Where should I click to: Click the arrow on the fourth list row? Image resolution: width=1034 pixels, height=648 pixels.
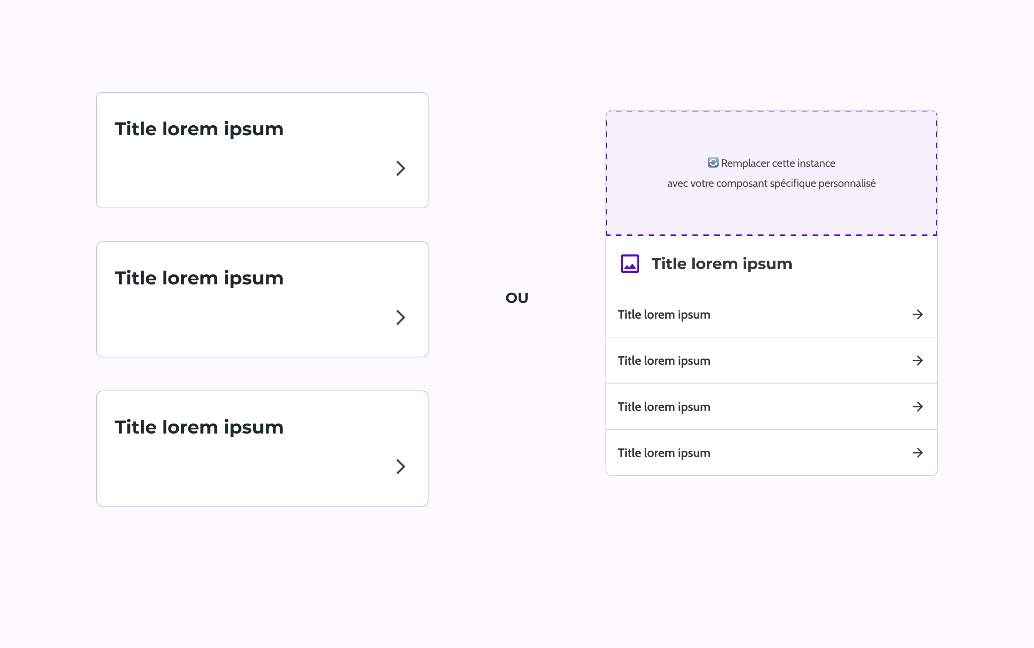pyautogui.click(x=917, y=453)
